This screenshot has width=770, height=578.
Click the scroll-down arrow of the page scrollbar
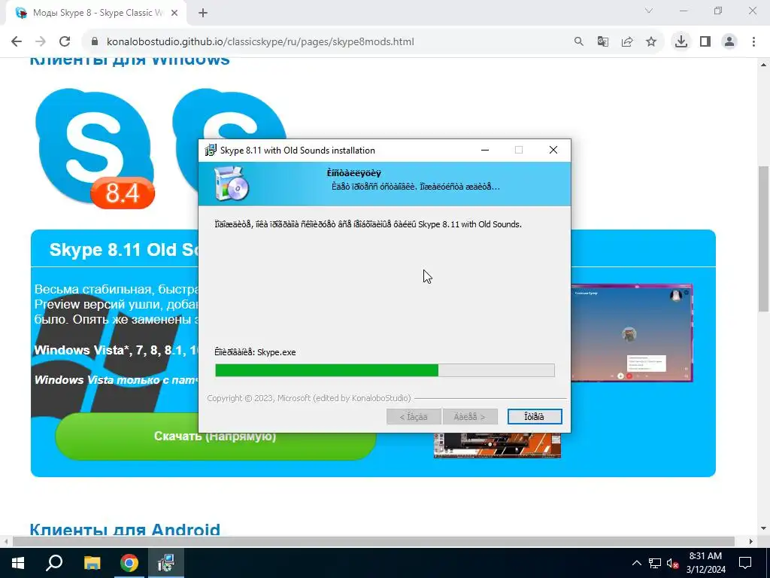(x=763, y=528)
